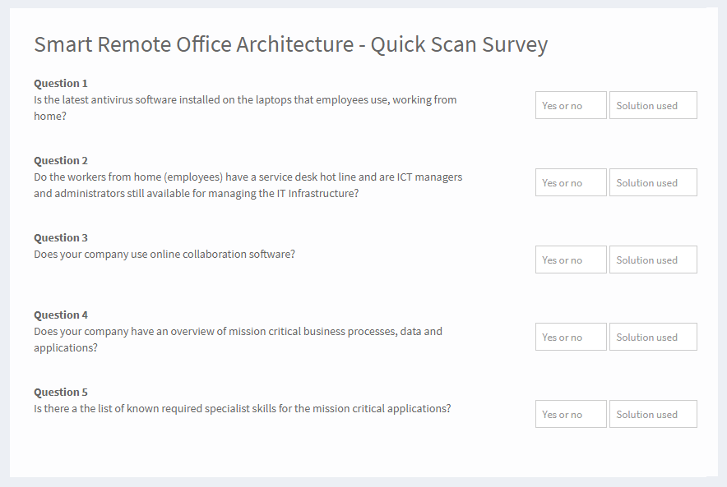
Task: Click the online collaboration software question text
Action: [164, 255]
